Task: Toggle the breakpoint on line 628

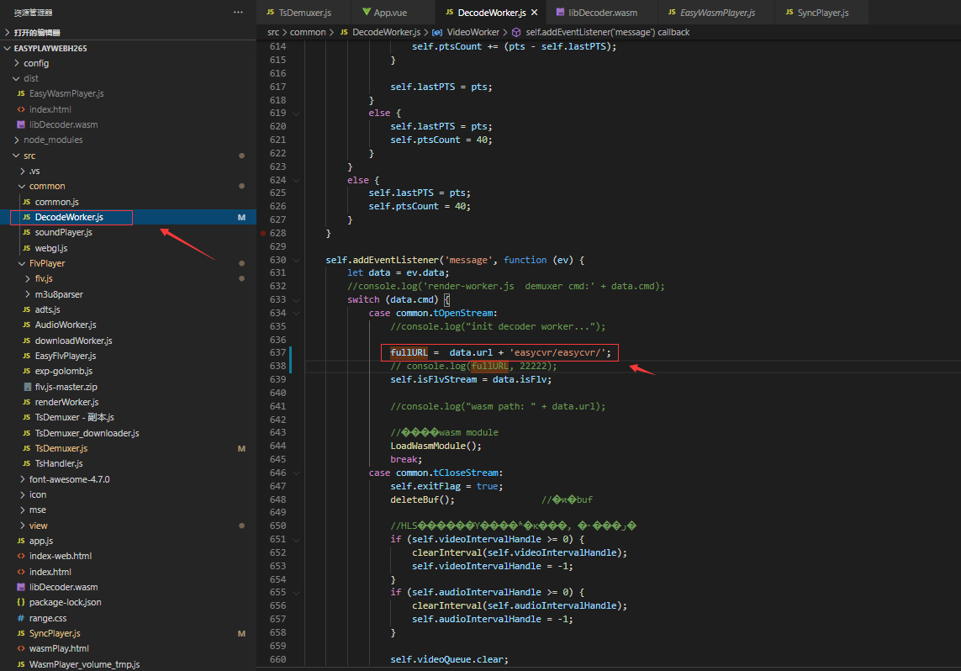Action: (x=263, y=234)
